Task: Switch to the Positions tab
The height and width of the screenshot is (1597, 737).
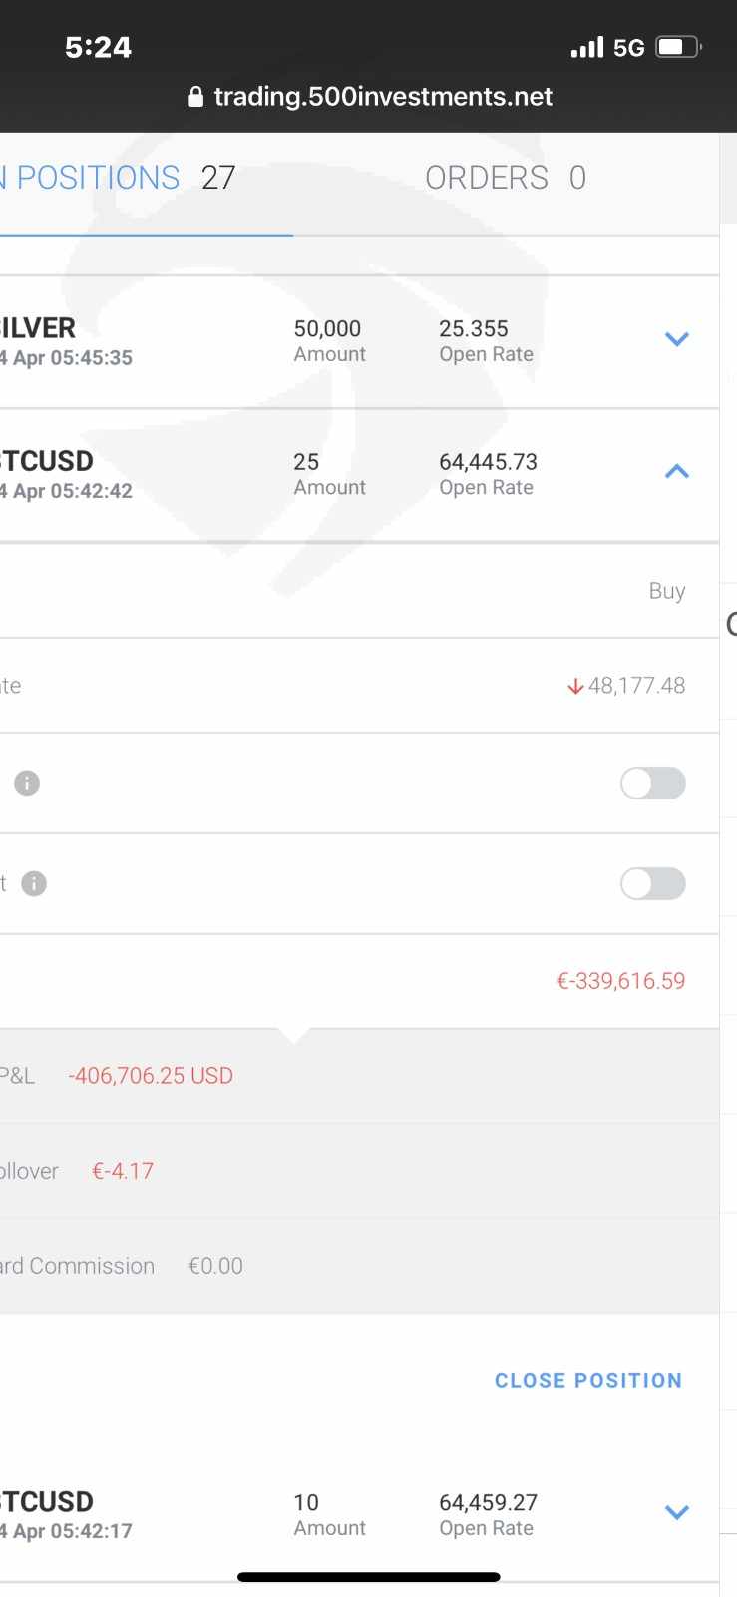Action: [x=98, y=178]
